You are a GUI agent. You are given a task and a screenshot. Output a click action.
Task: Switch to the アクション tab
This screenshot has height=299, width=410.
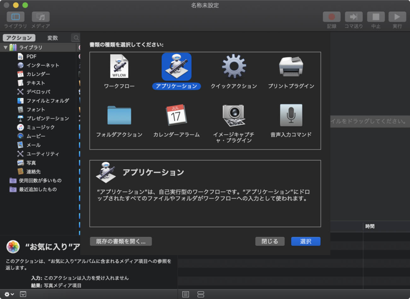[19, 38]
